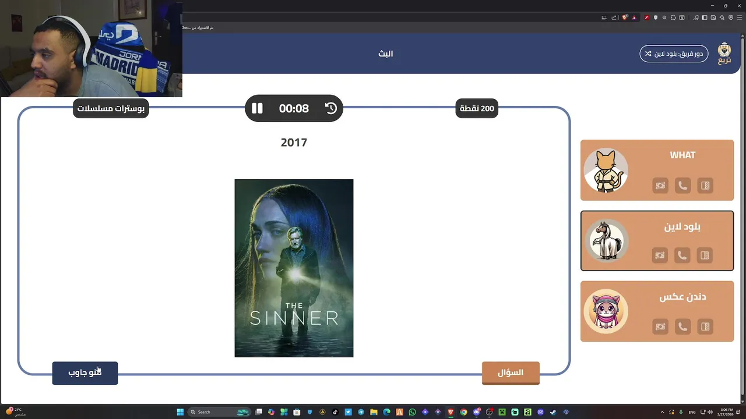This screenshot has height=419, width=746.
Task: Use WHAT team's phone call lifeline
Action: tap(682, 186)
